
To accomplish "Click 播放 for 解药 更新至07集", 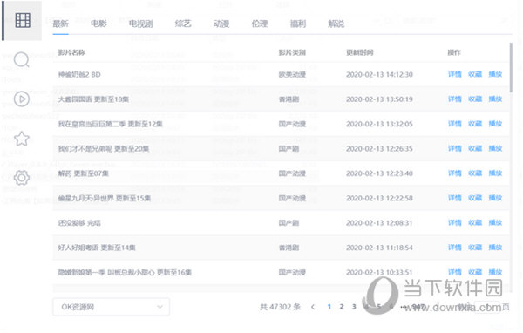I will (x=495, y=173).
